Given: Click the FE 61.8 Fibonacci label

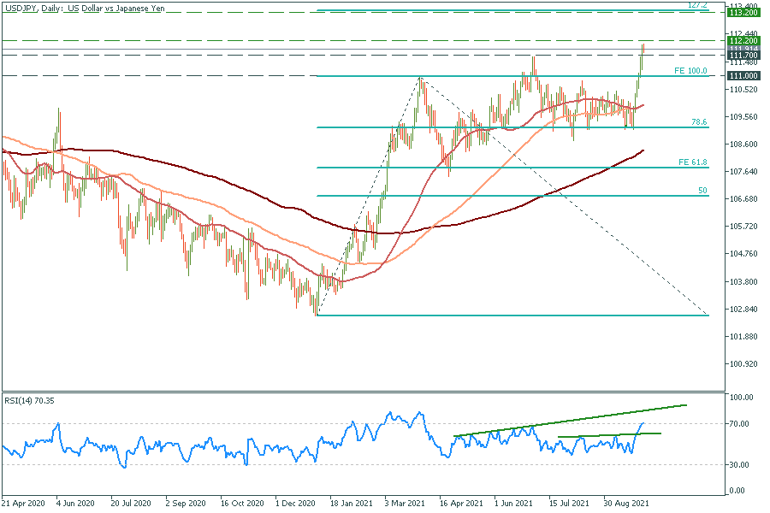Looking at the screenshot, I should point(692,162).
